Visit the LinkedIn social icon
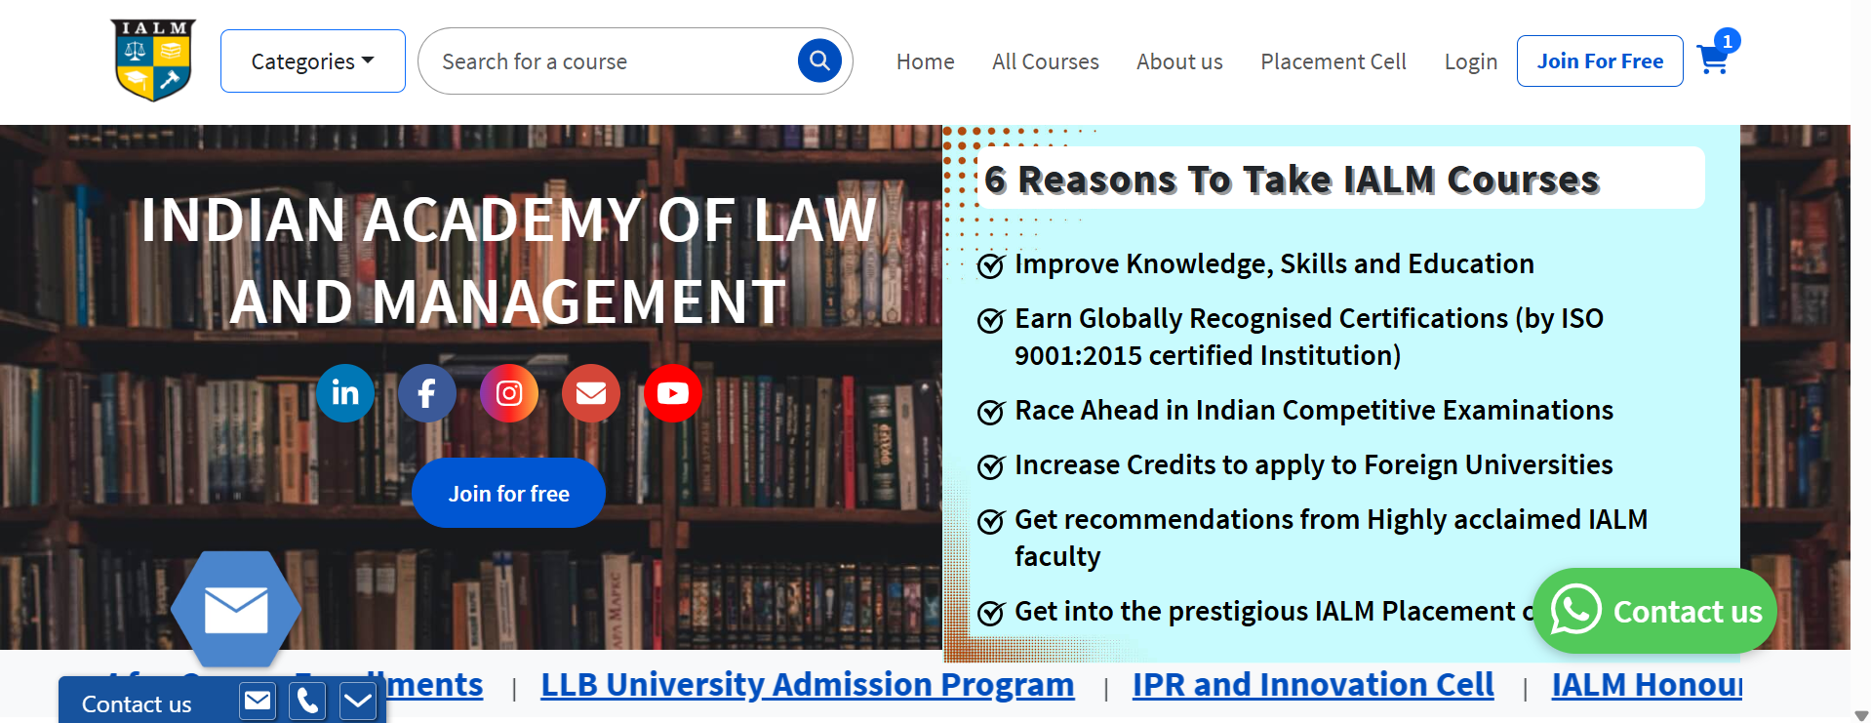The image size is (1871, 723). tap(345, 393)
